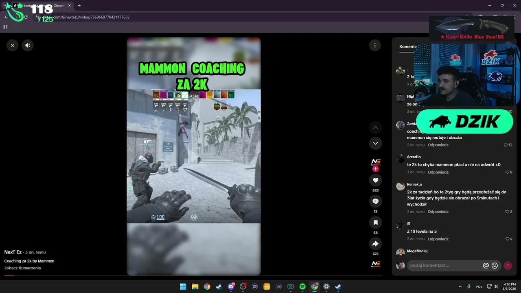Screen dimensions: 521x293
Task: Close the TikTok browser tab
Action: (69, 6)
